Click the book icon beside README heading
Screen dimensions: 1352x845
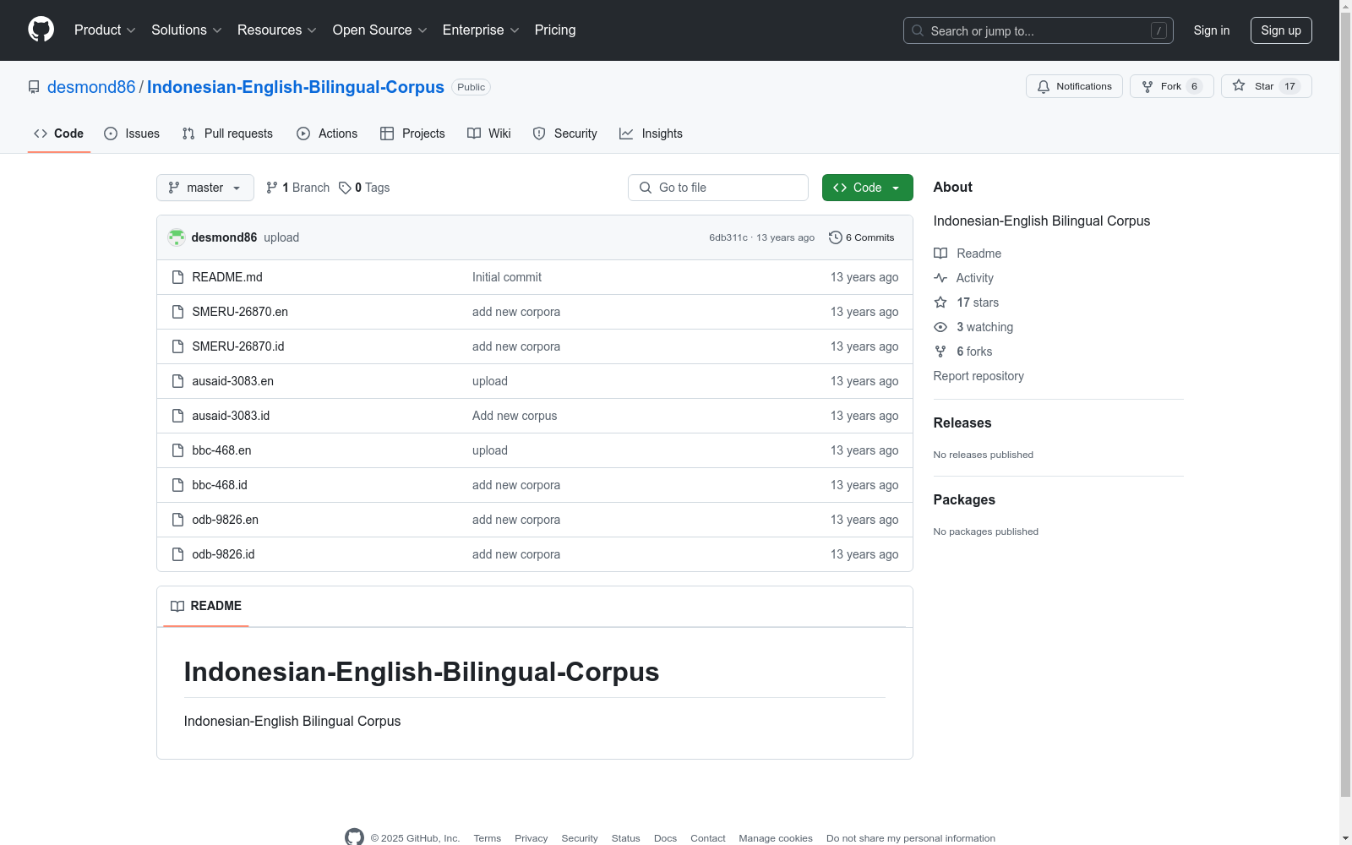[x=177, y=606]
